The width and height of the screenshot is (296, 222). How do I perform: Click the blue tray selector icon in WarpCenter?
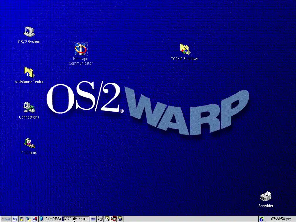click(x=93, y=219)
